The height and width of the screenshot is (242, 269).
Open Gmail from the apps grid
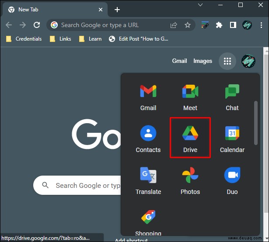[x=148, y=97]
